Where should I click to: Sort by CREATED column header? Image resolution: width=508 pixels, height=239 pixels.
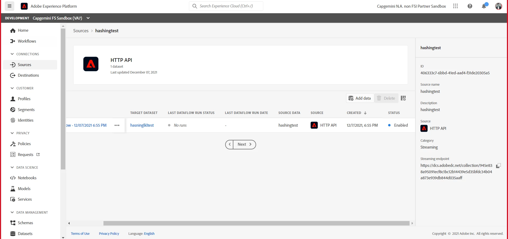[357, 113]
